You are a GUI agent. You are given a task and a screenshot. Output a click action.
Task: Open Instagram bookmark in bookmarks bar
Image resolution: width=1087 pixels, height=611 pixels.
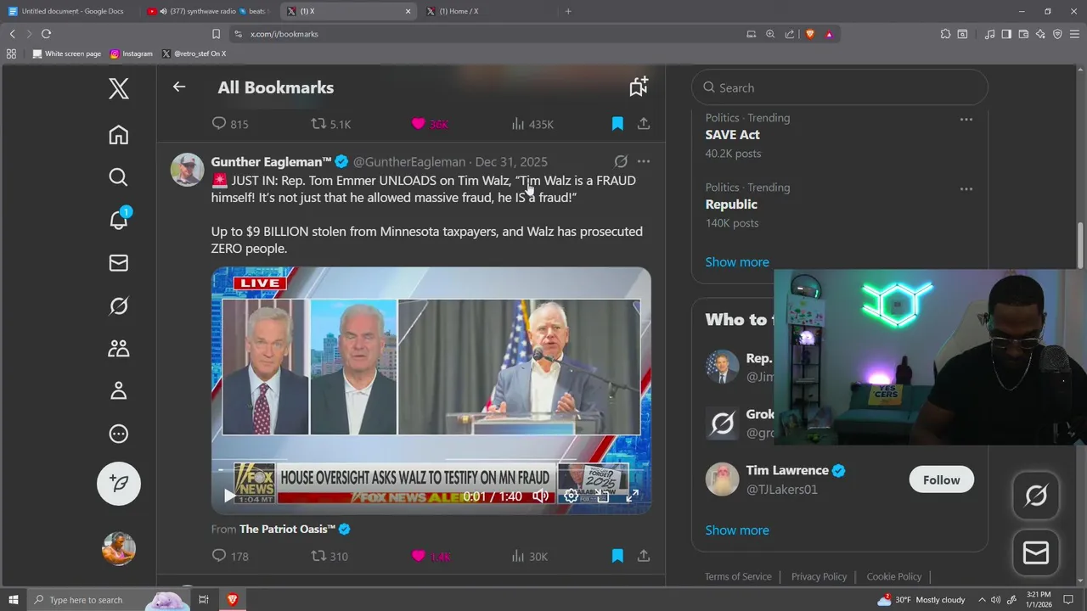pyautogui.click(x=132, y=53)
